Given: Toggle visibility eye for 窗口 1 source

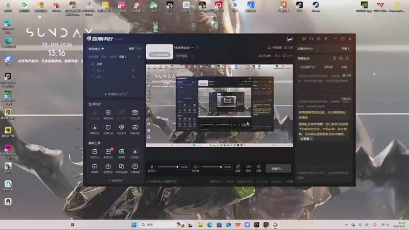Looking at the screenshot, I should click(x=133, y=77).
